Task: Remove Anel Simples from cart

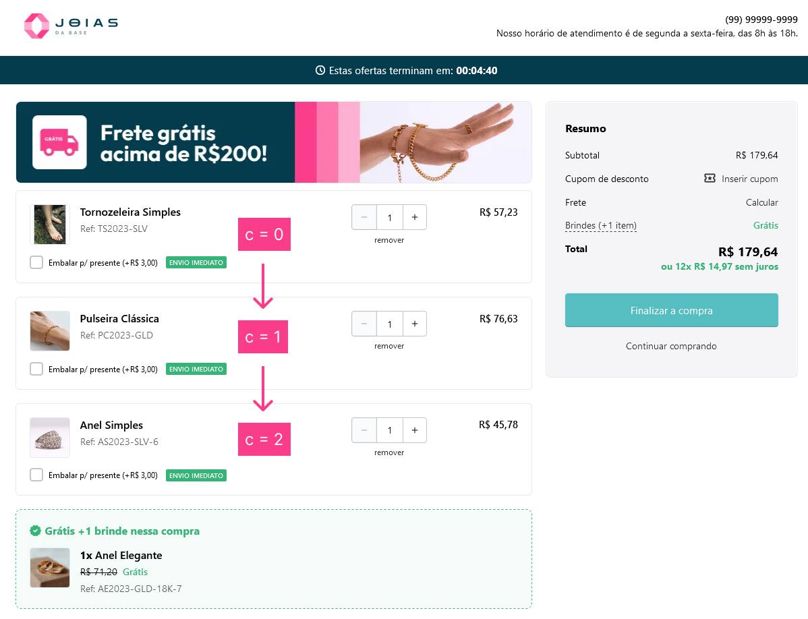Action: point(389,452)
